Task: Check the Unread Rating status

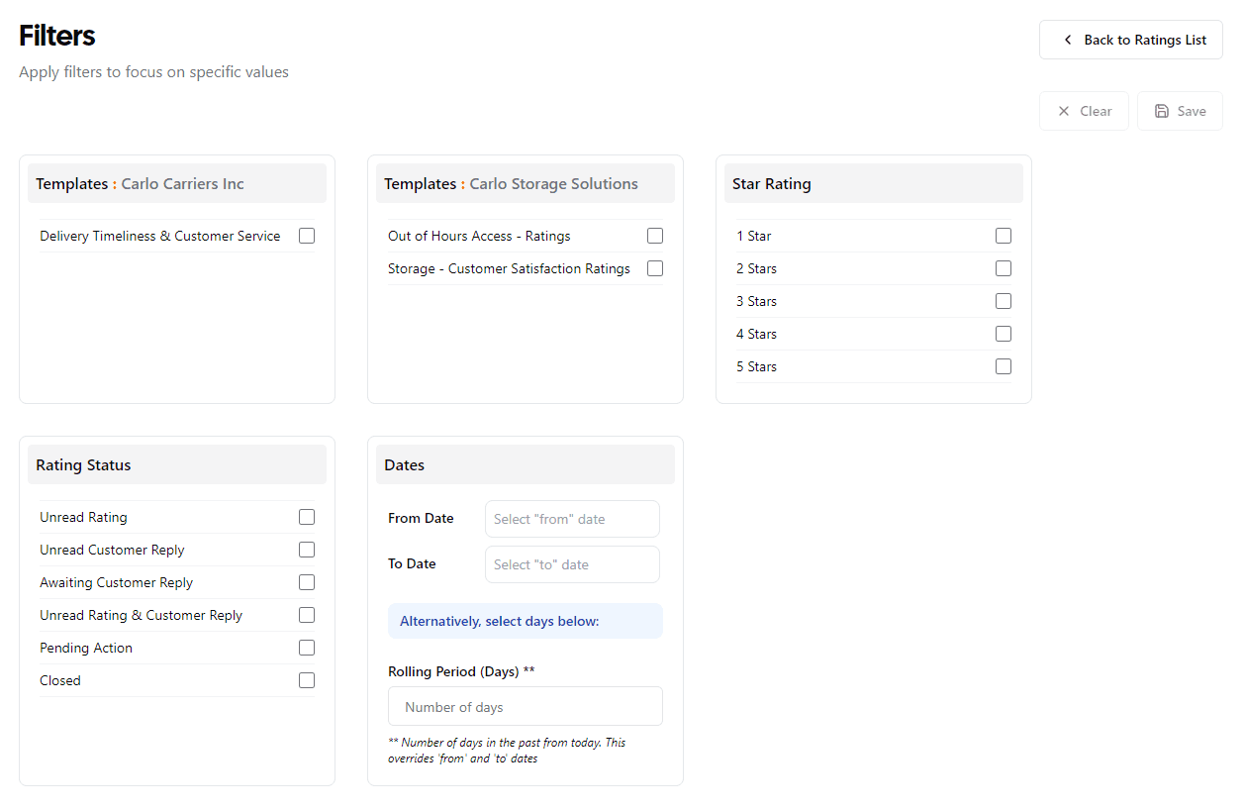Action: [307, 517]
